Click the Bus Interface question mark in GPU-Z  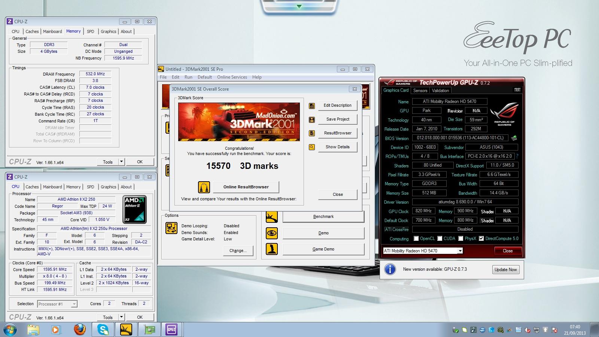point(517,156)
